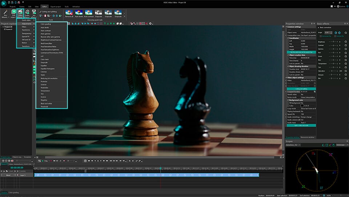Click the teal Cutting and splitting button

[301, 89]
